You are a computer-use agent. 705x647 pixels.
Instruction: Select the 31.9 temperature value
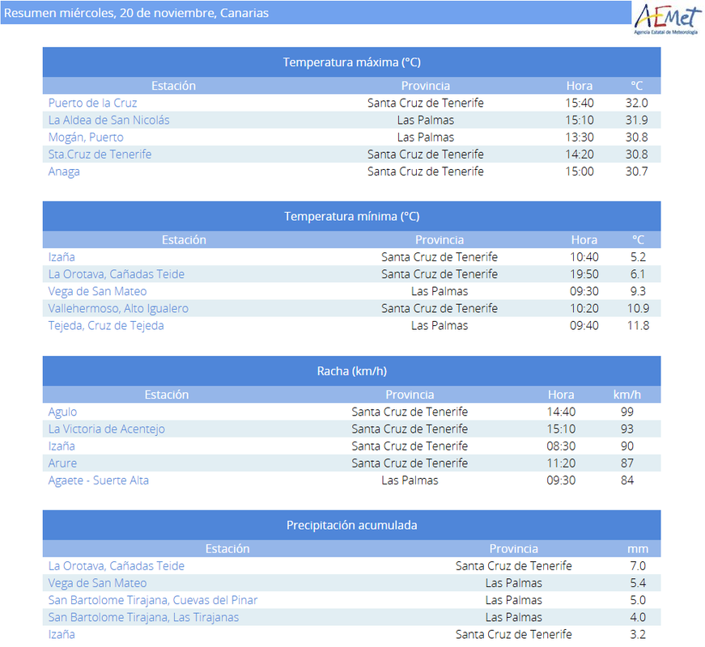[x=637, y=120]
